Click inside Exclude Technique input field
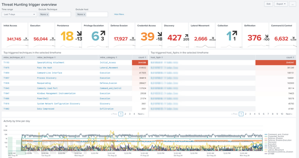This screenshot has width=299, height=158. tap(60, 14)
